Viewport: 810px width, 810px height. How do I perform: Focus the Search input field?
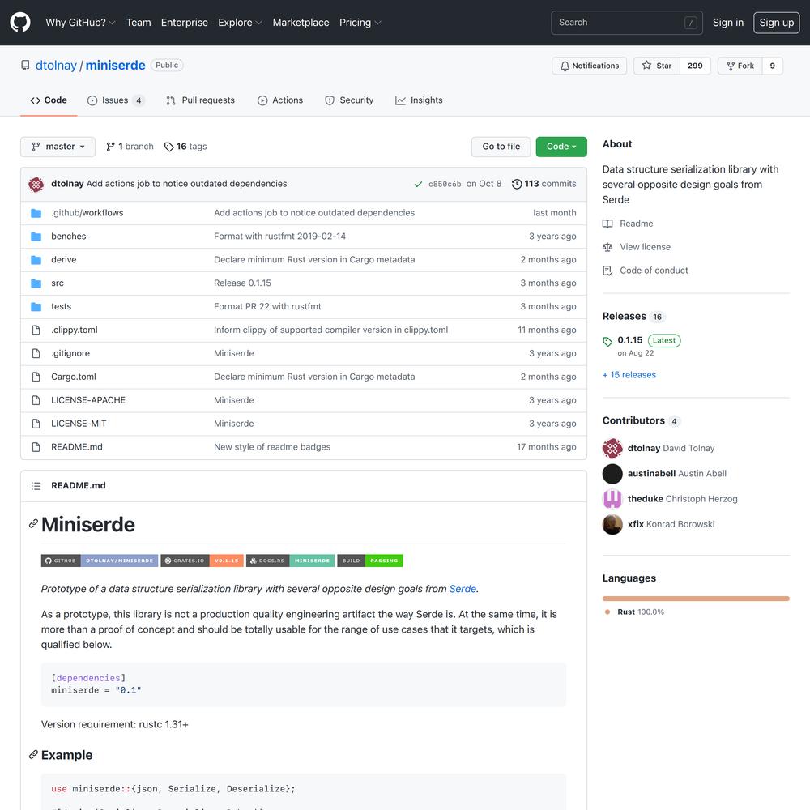(627, 22)
